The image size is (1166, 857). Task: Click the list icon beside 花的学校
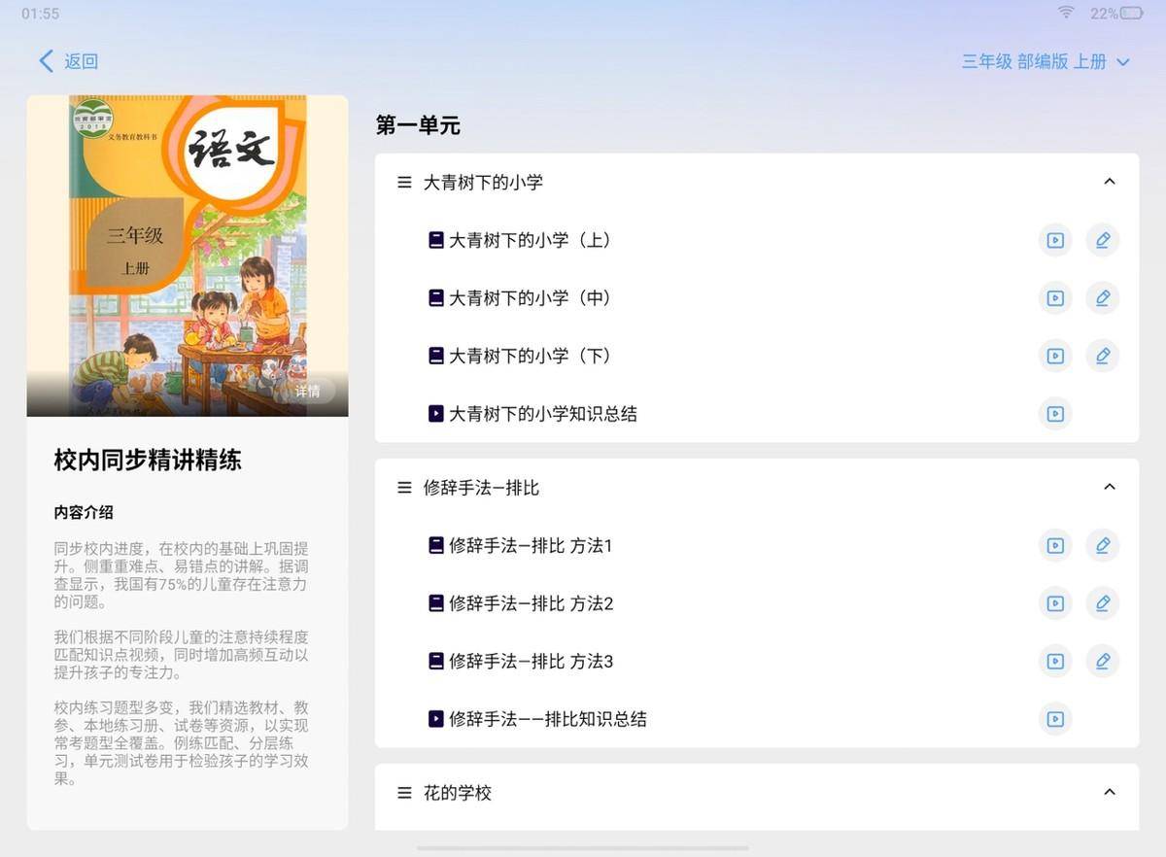coord(404,793)
